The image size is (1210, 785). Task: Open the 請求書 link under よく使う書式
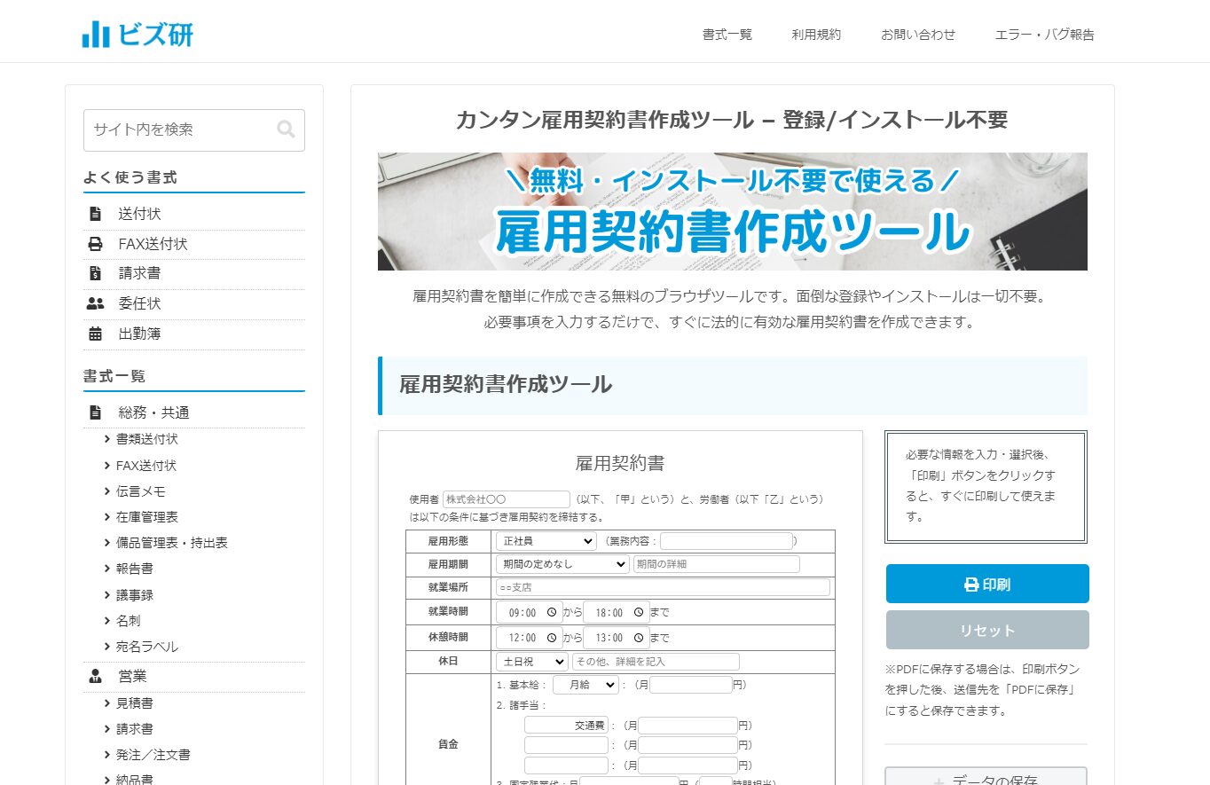[x=139, y=273]
